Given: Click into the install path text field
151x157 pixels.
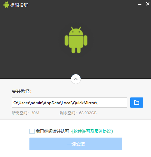Looking at the screenshot, I should tap(69, 103).
